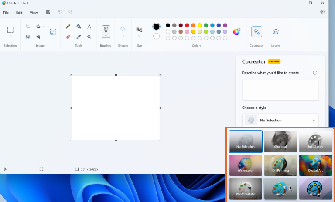Select the Eraser tool
335x202 pixels.
[68, 37]
